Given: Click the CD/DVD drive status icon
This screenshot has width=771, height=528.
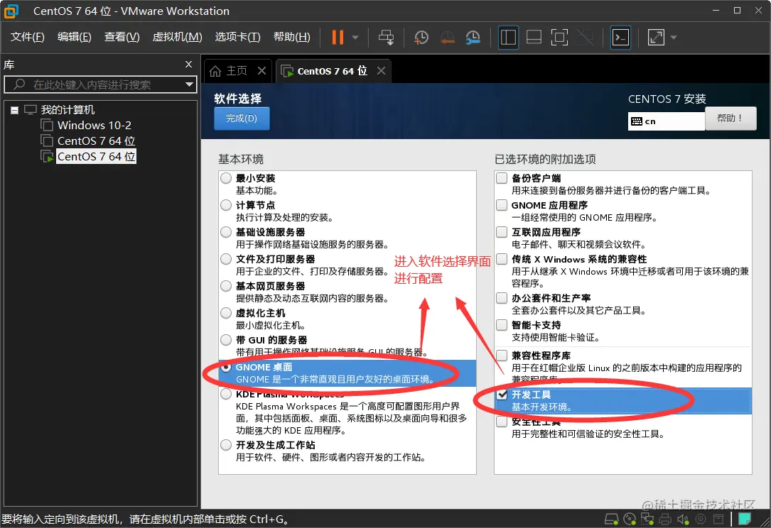Looking at the screenshot, I should pyautogui.click(x=630, y=519).
